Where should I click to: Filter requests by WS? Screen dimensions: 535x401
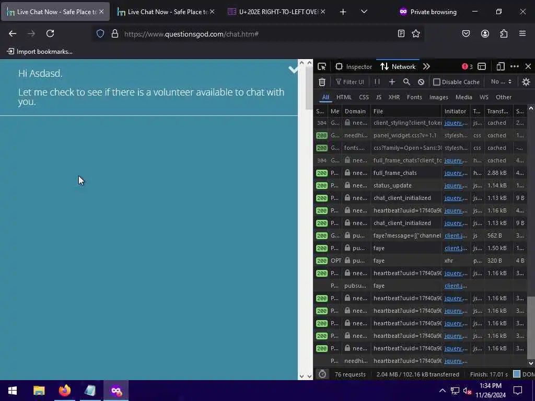pos(484,97)
